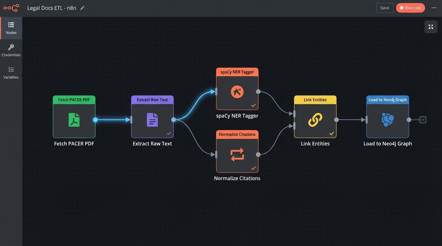Open the Variables sidebar tab

click(x=11, y=73)
